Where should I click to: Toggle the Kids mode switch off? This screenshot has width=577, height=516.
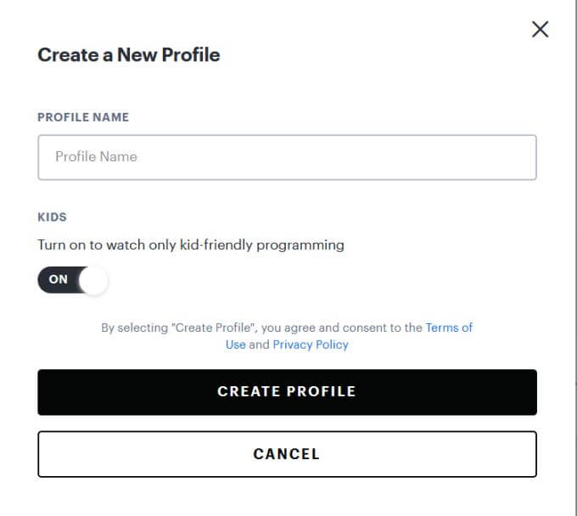pyautogui.click(x=72, y=280)
